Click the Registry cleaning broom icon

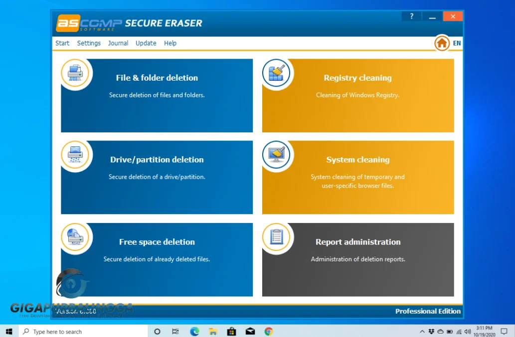click(276, 73)
